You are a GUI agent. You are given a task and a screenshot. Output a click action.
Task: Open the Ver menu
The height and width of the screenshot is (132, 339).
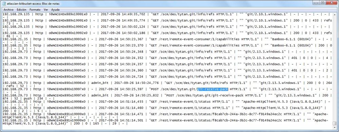point(46,10)
